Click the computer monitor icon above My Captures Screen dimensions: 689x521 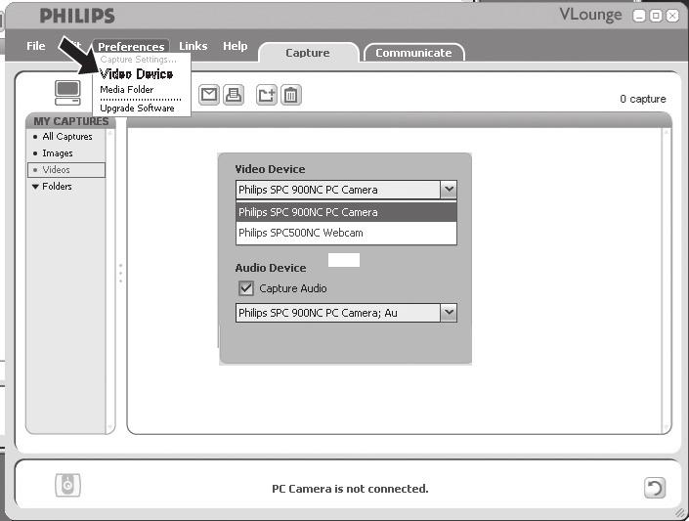click(x=67, y=93)
